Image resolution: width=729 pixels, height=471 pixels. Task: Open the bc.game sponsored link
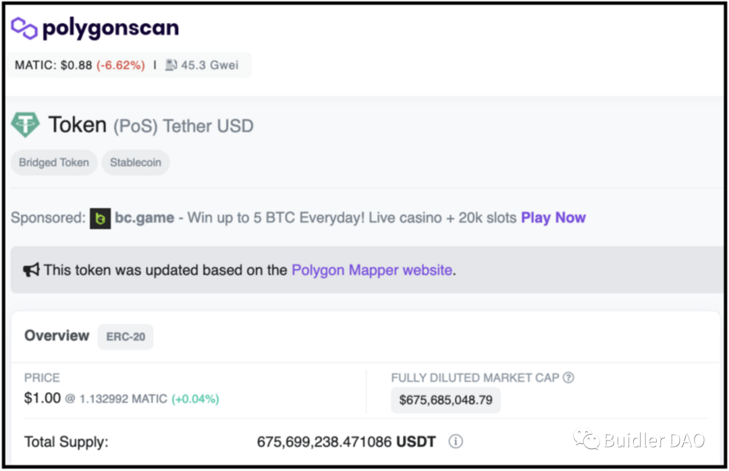pyautogui.click(x=144, y=218)
